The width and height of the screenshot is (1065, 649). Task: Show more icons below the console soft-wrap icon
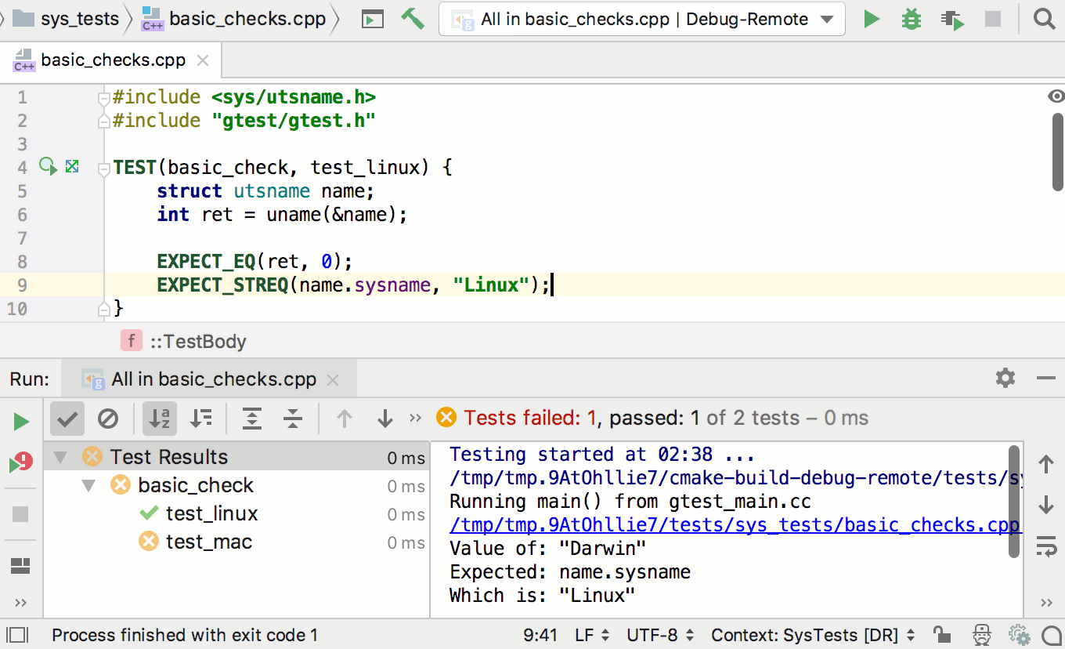pyautogui.click(x=1046, y=603)
